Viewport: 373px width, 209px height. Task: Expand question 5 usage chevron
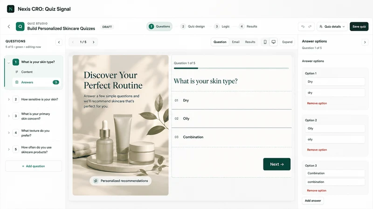tap(8, 149)
